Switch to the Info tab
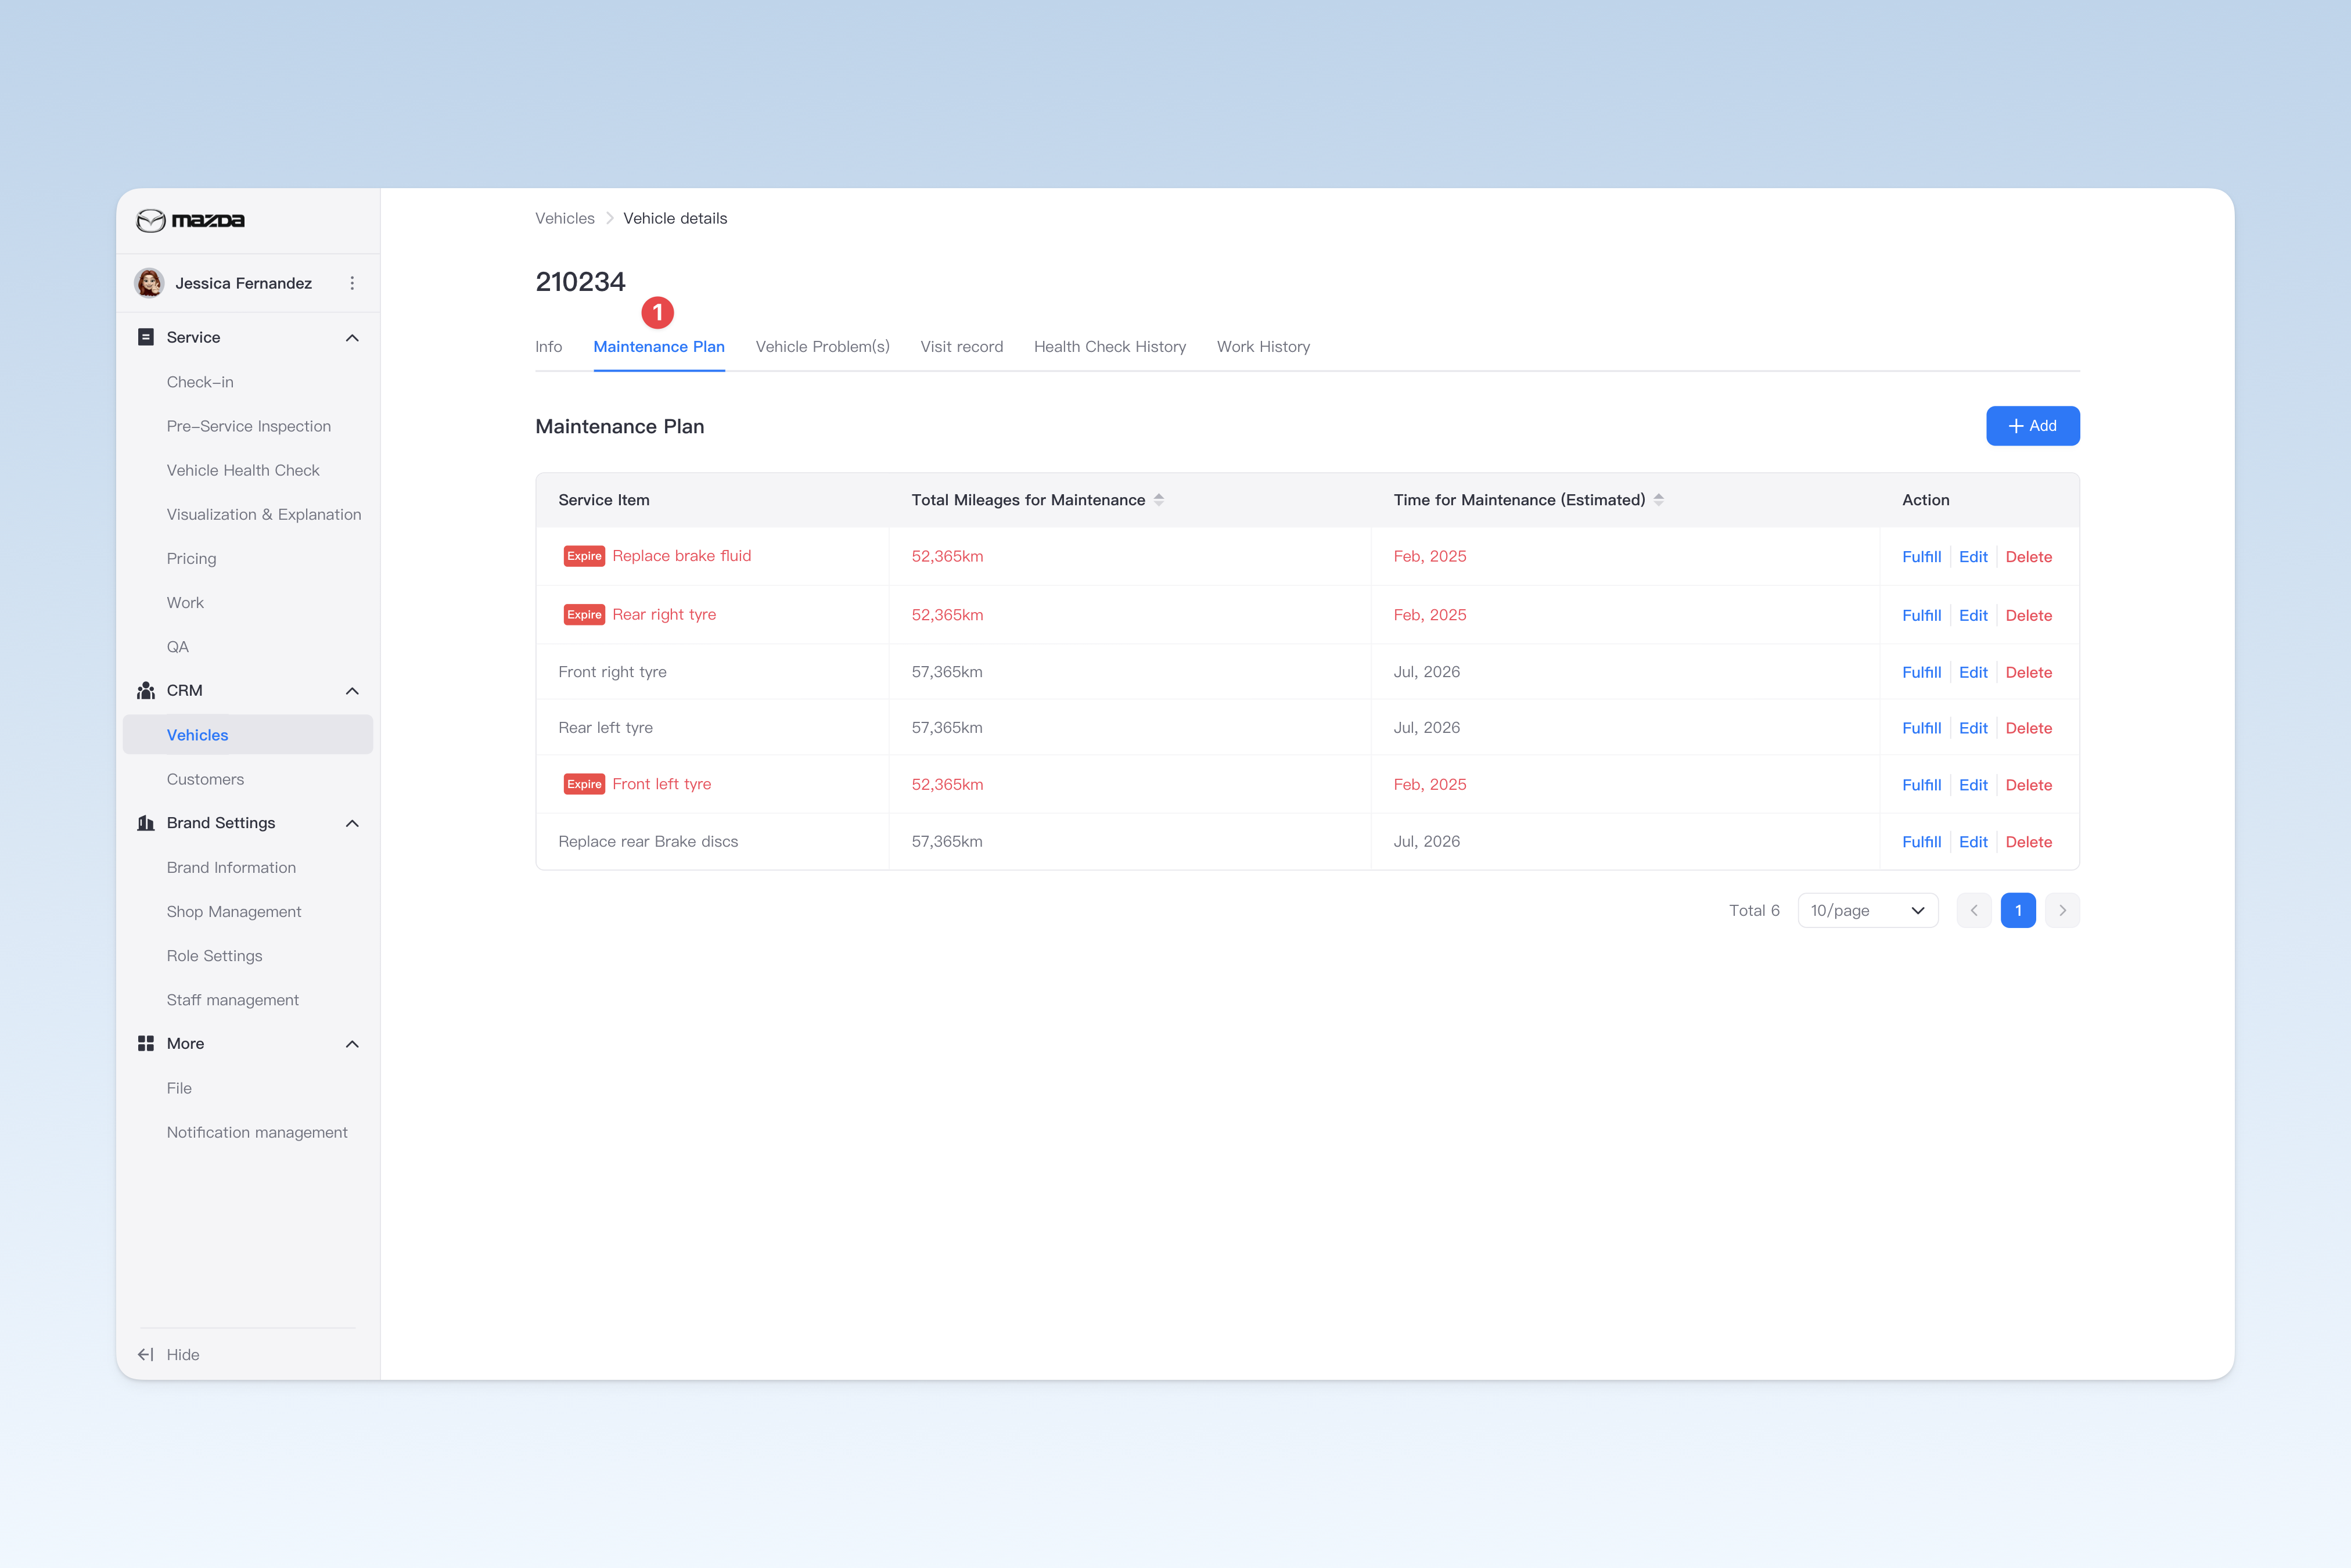 [x=549, y=347]
